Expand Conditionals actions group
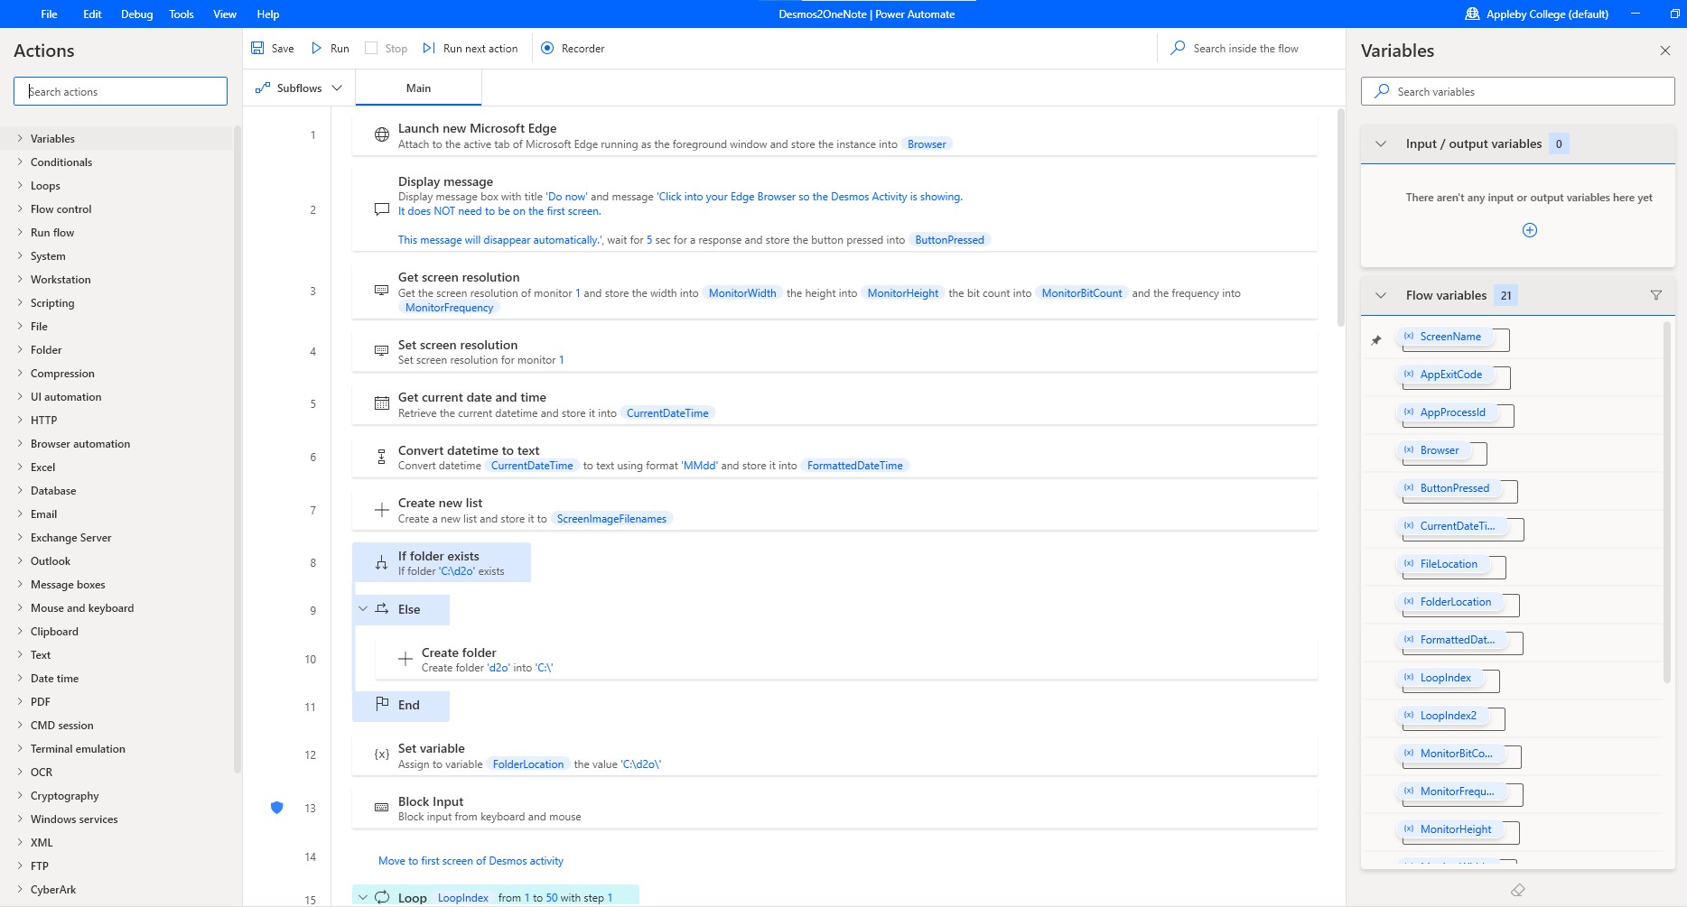The image size is (1687, 907). 20,162
